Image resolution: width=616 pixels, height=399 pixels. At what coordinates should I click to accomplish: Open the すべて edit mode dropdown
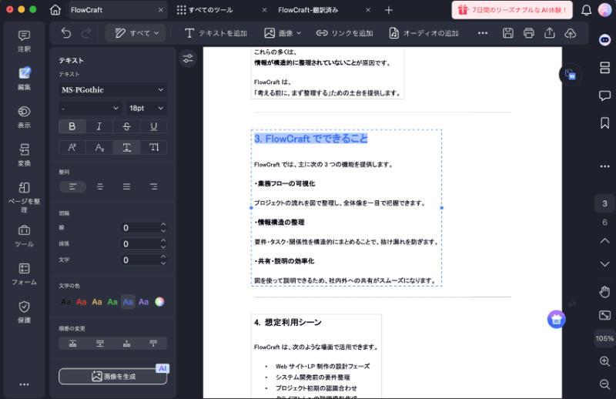(137, 33)
